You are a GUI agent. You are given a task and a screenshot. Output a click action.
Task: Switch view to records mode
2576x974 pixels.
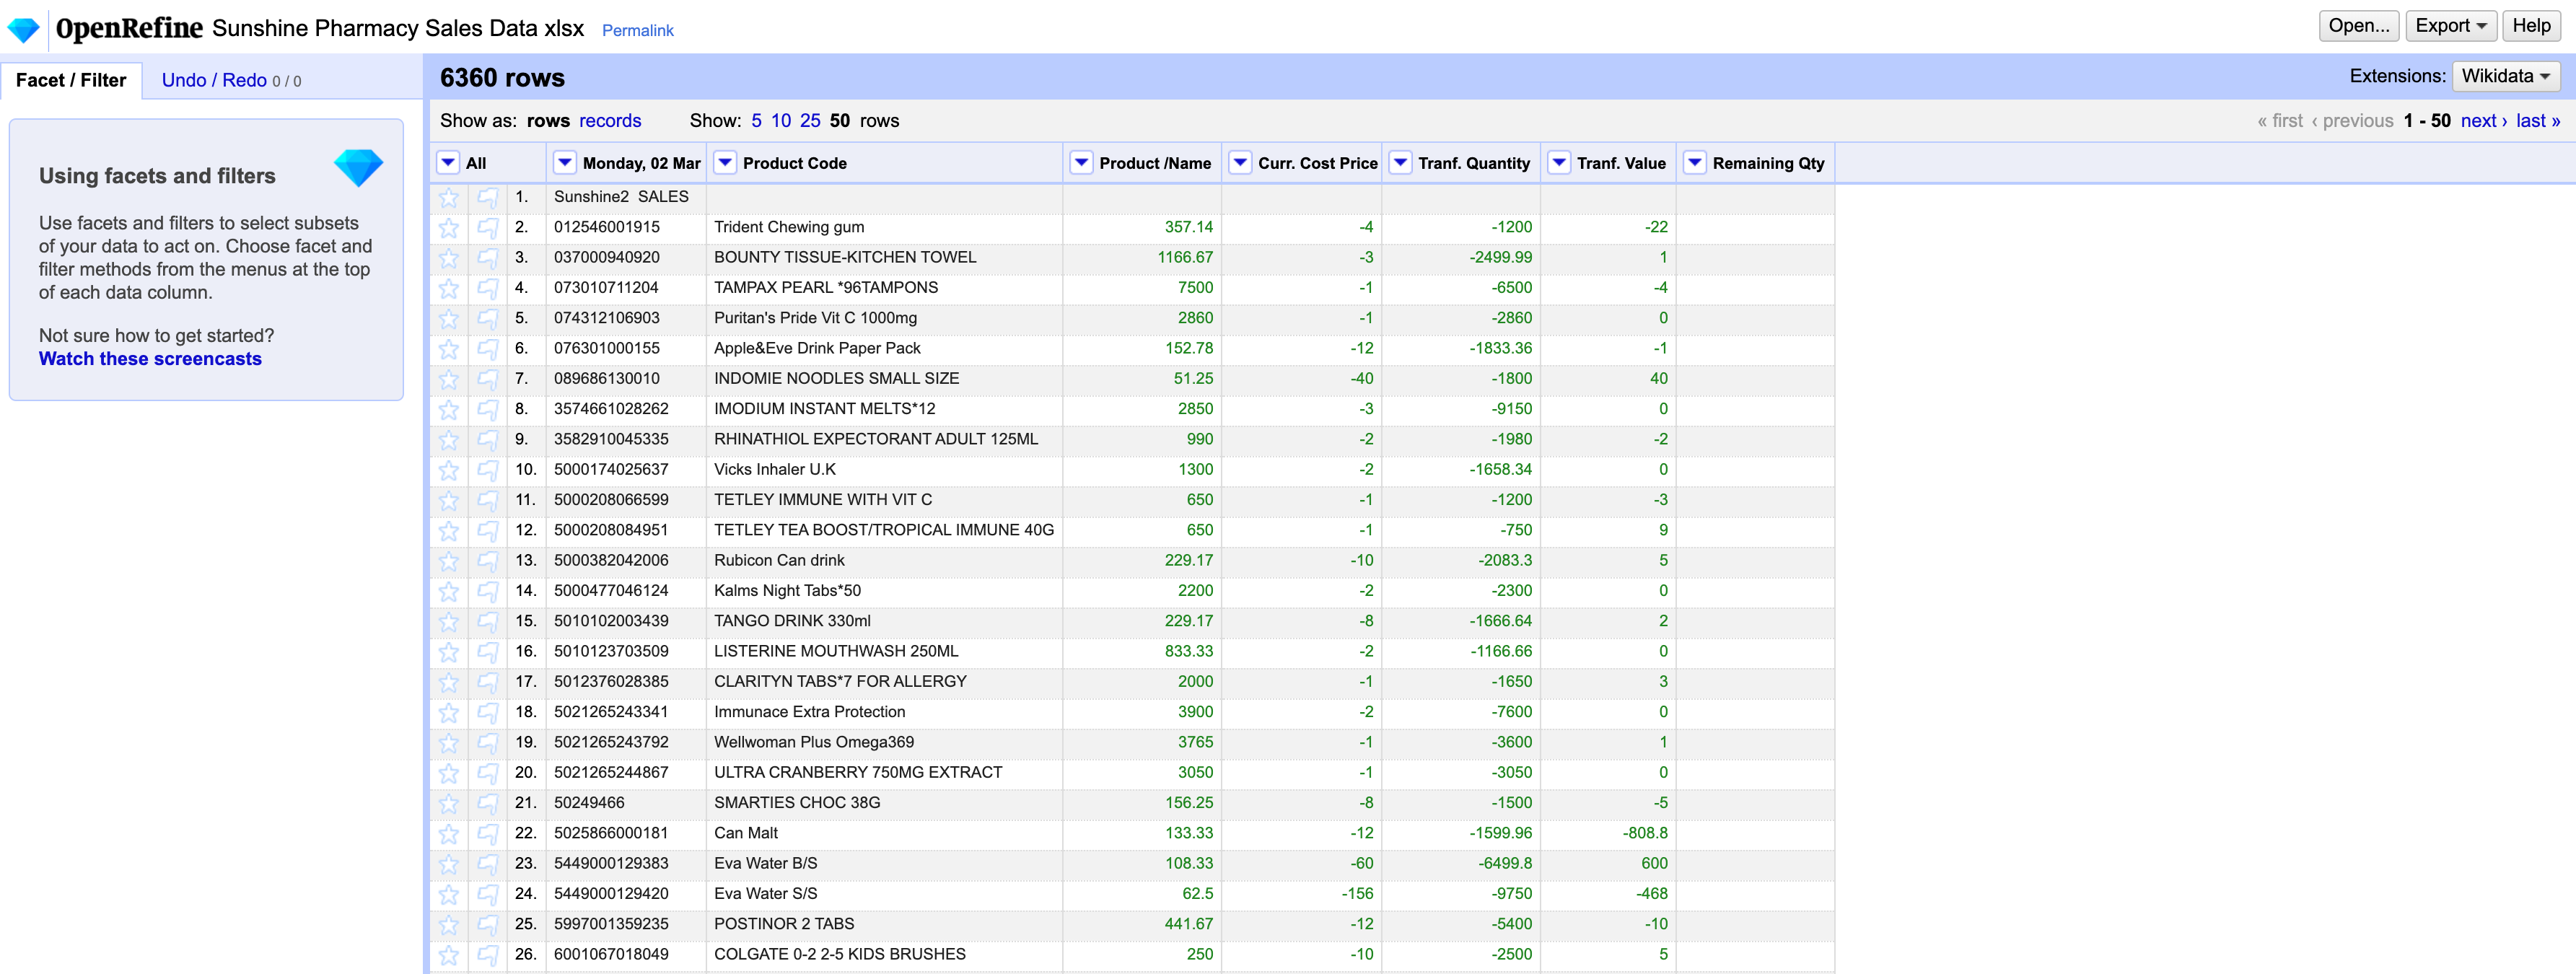click(609, 121)
